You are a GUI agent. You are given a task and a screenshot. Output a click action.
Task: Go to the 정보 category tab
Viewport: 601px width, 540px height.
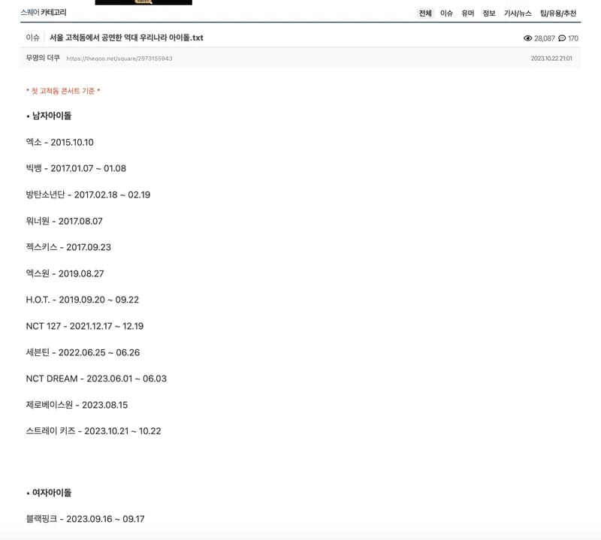point(489,14)
